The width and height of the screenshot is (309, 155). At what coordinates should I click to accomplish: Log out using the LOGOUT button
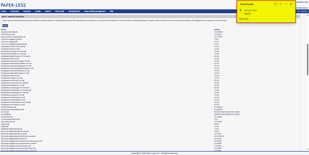coord(302,11)
